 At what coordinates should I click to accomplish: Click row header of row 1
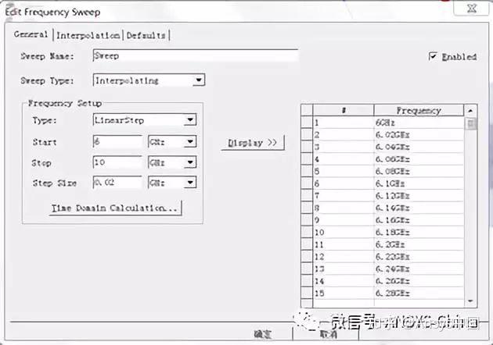307,123
